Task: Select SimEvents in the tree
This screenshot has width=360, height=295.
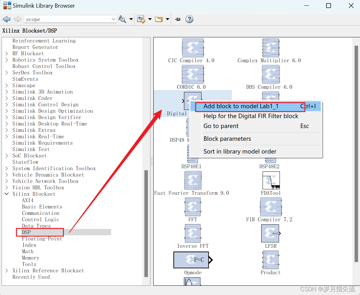Action: click(25, 79)
